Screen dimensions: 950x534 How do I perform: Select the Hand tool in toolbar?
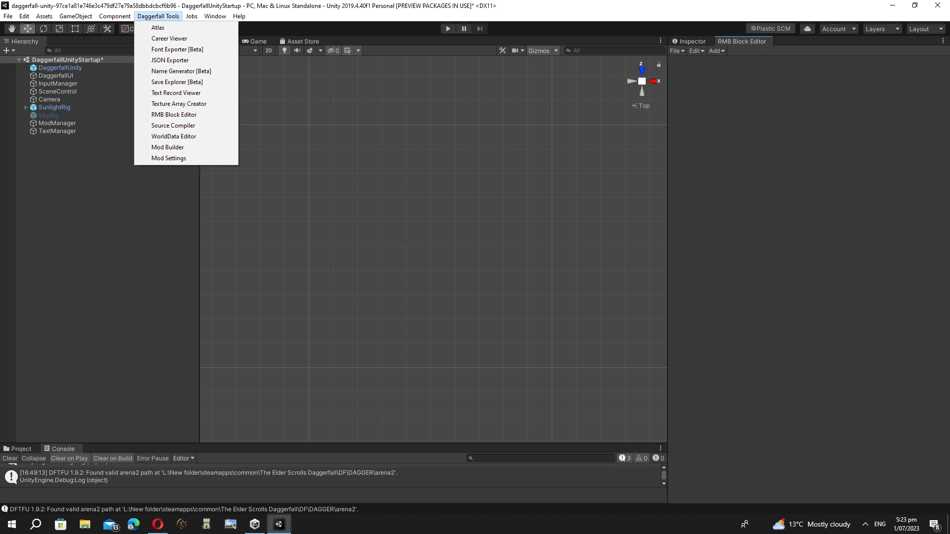click(x=12, y=29)
